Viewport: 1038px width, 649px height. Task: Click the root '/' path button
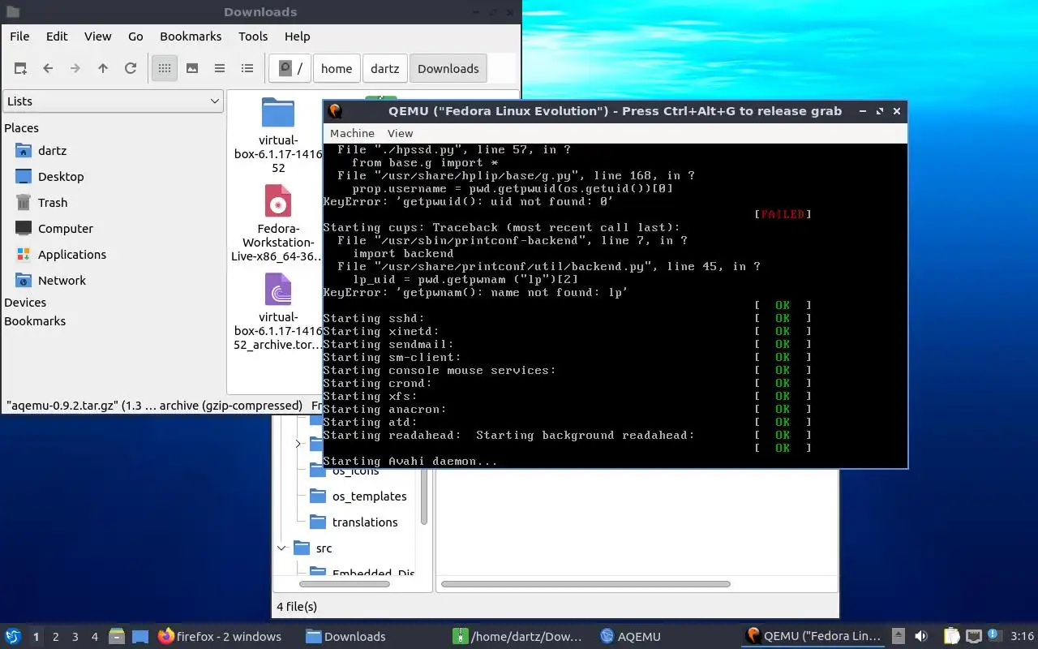click(290, 69)
